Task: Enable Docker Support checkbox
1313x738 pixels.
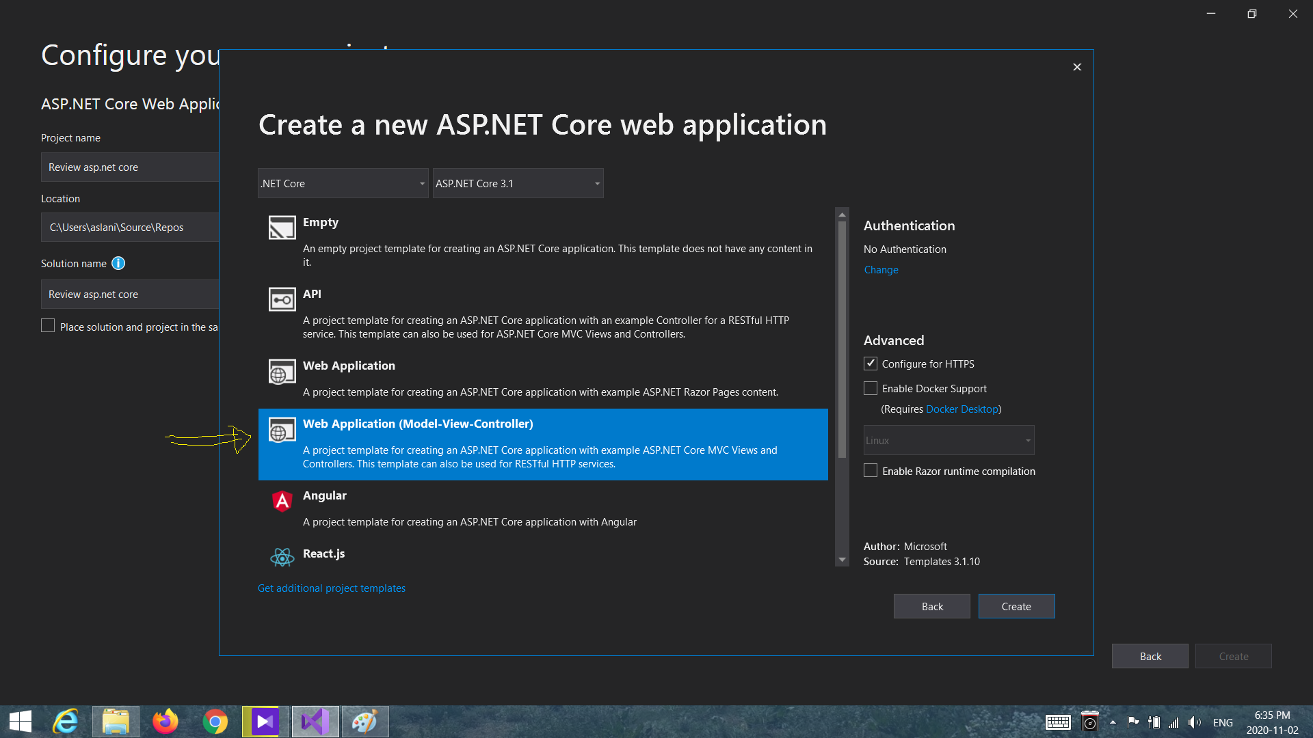Action: click(871, 388)
